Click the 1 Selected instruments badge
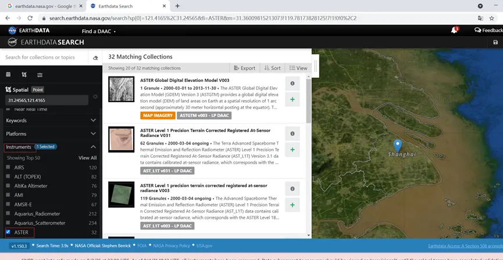The image size is (503, 260). click(x=45, y=147)
